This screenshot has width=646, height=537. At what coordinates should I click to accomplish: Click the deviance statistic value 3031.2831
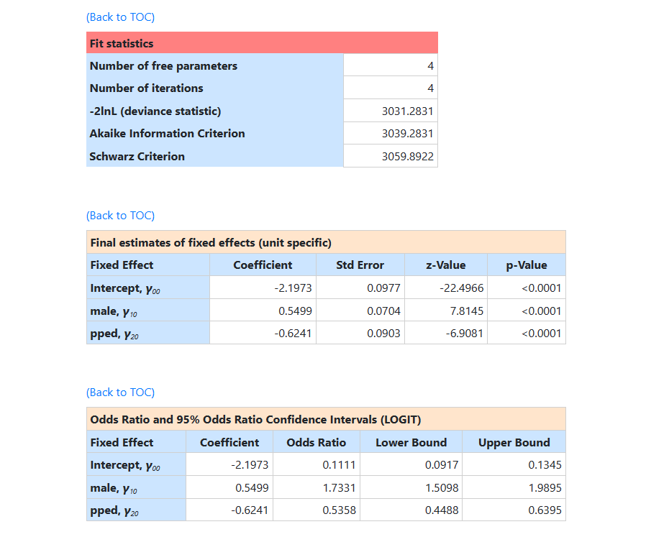[x=407, y=111]
